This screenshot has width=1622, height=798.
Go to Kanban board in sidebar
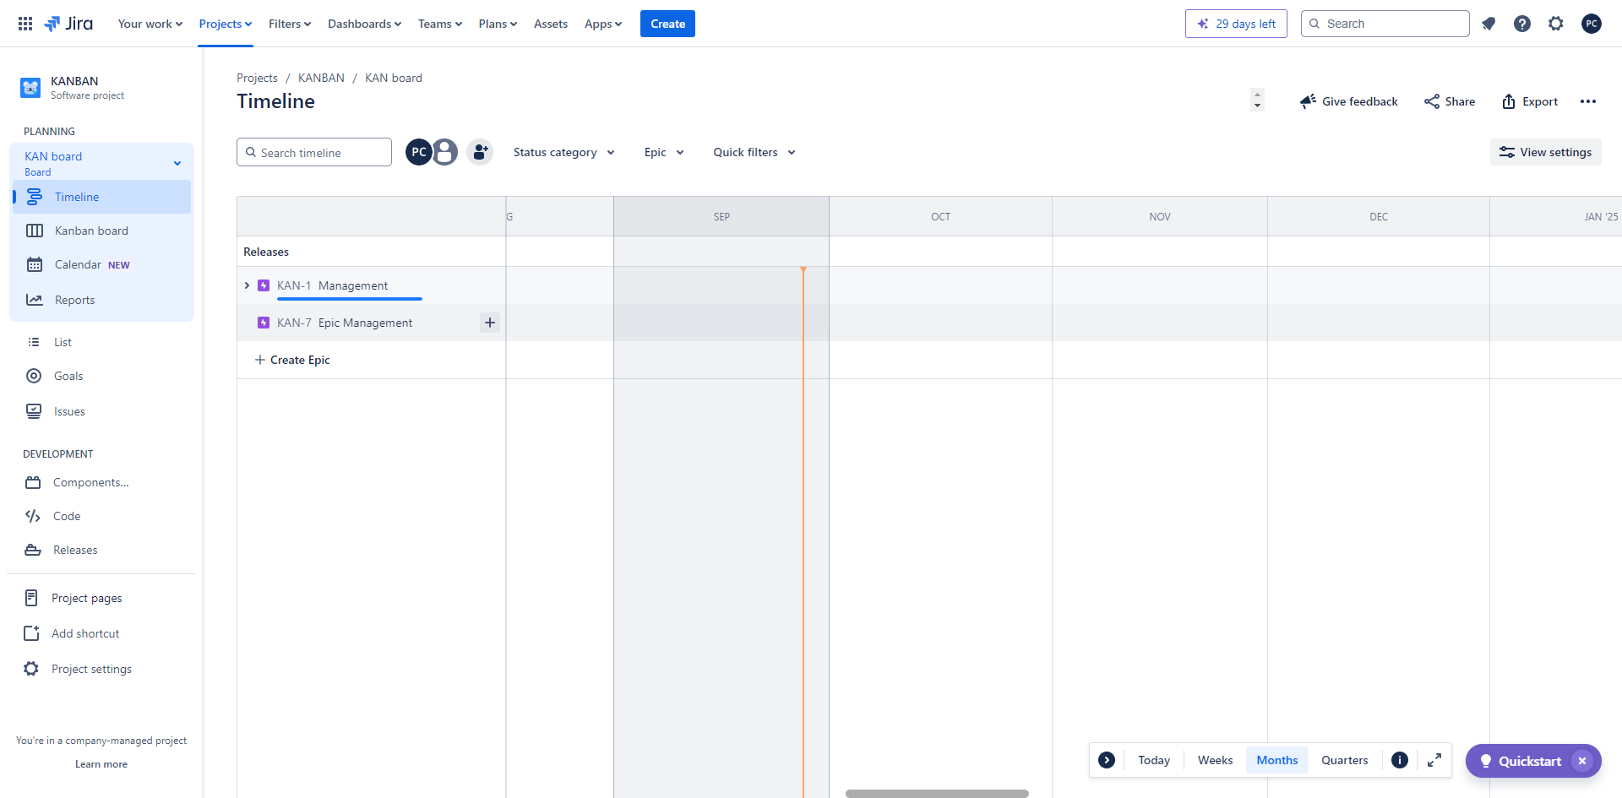click(91, 231)
